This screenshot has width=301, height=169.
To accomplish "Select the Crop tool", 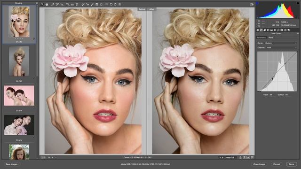I will tap(68, 4).
